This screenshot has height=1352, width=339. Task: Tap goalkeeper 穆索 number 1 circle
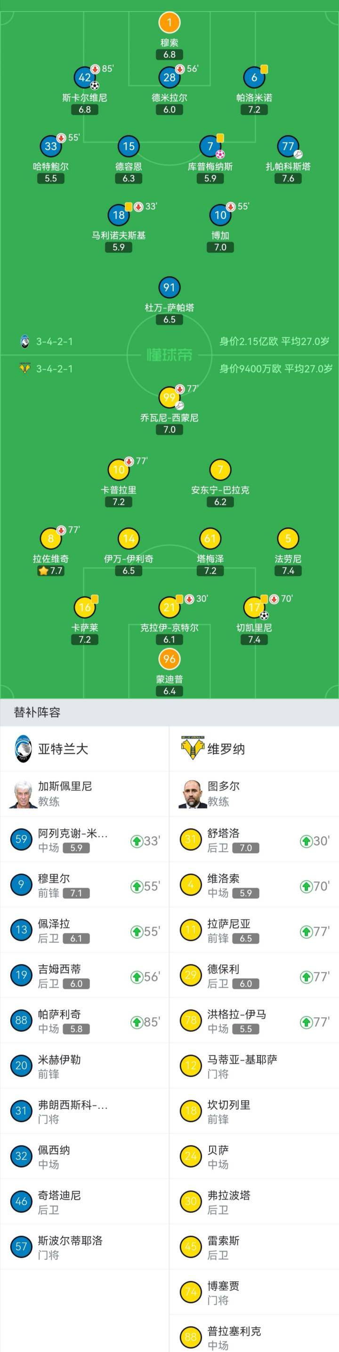169,23
